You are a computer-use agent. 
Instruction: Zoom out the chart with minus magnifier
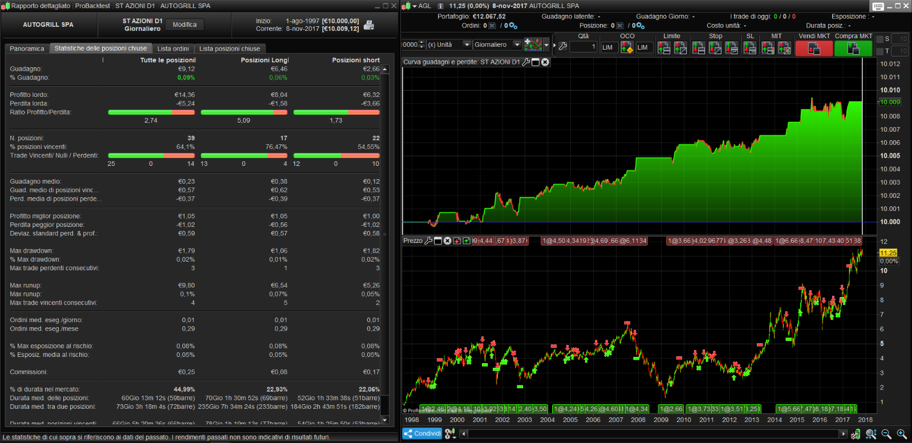[886, 434]
